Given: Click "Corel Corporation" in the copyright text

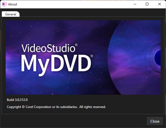Looking at the screenshot, I should [39, 107].
